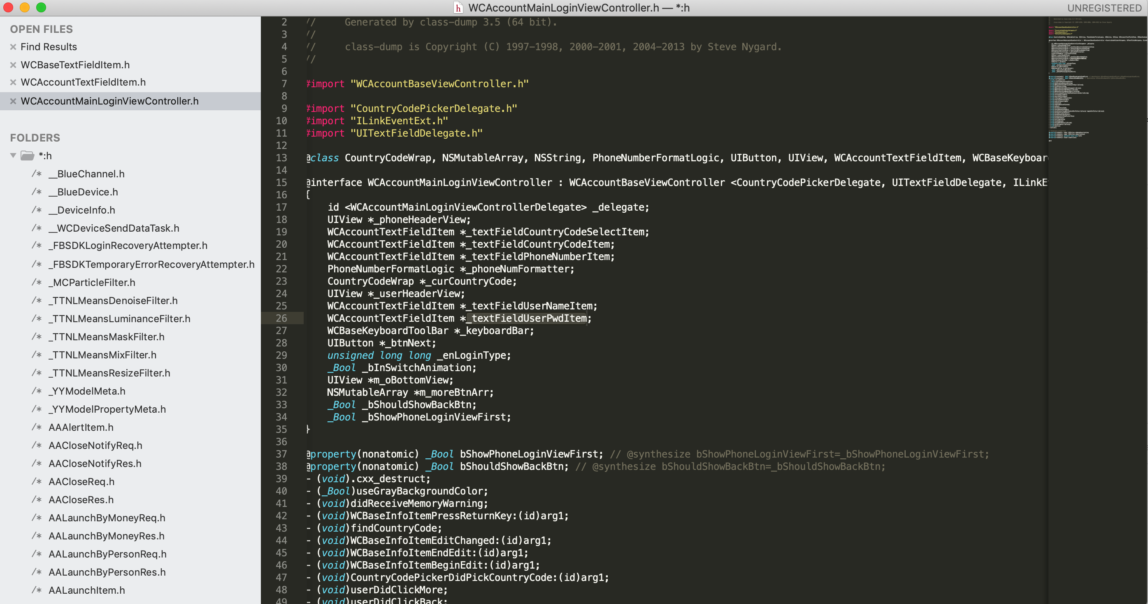Click the *:h folder icon
Image resolution: width=1148 pixels, height=604 pixels.
point(28,156)
